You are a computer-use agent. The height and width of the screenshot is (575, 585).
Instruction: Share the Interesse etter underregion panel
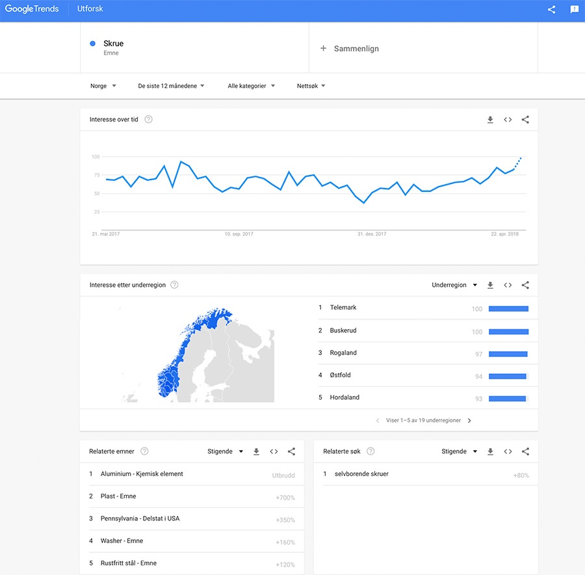525,285
